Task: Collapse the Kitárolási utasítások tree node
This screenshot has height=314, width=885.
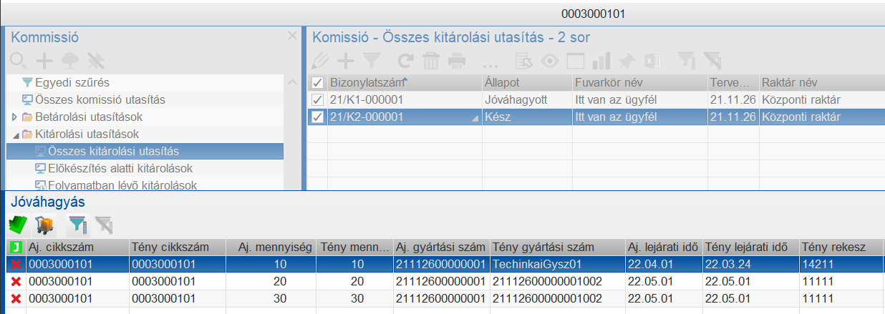Action: [14, 134]
